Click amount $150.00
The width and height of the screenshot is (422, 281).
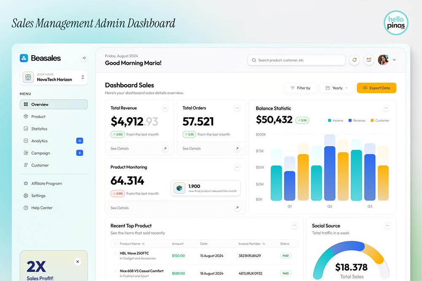click(x=178, y=256)
